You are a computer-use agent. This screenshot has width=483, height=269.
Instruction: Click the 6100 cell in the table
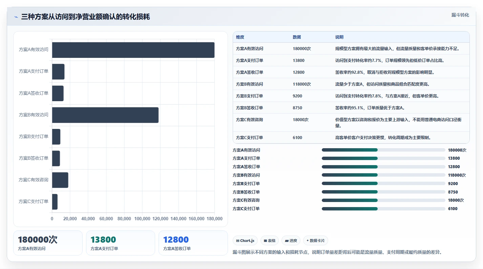click(x=298, y=138)
